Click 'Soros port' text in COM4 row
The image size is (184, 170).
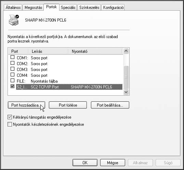(39, 75)
